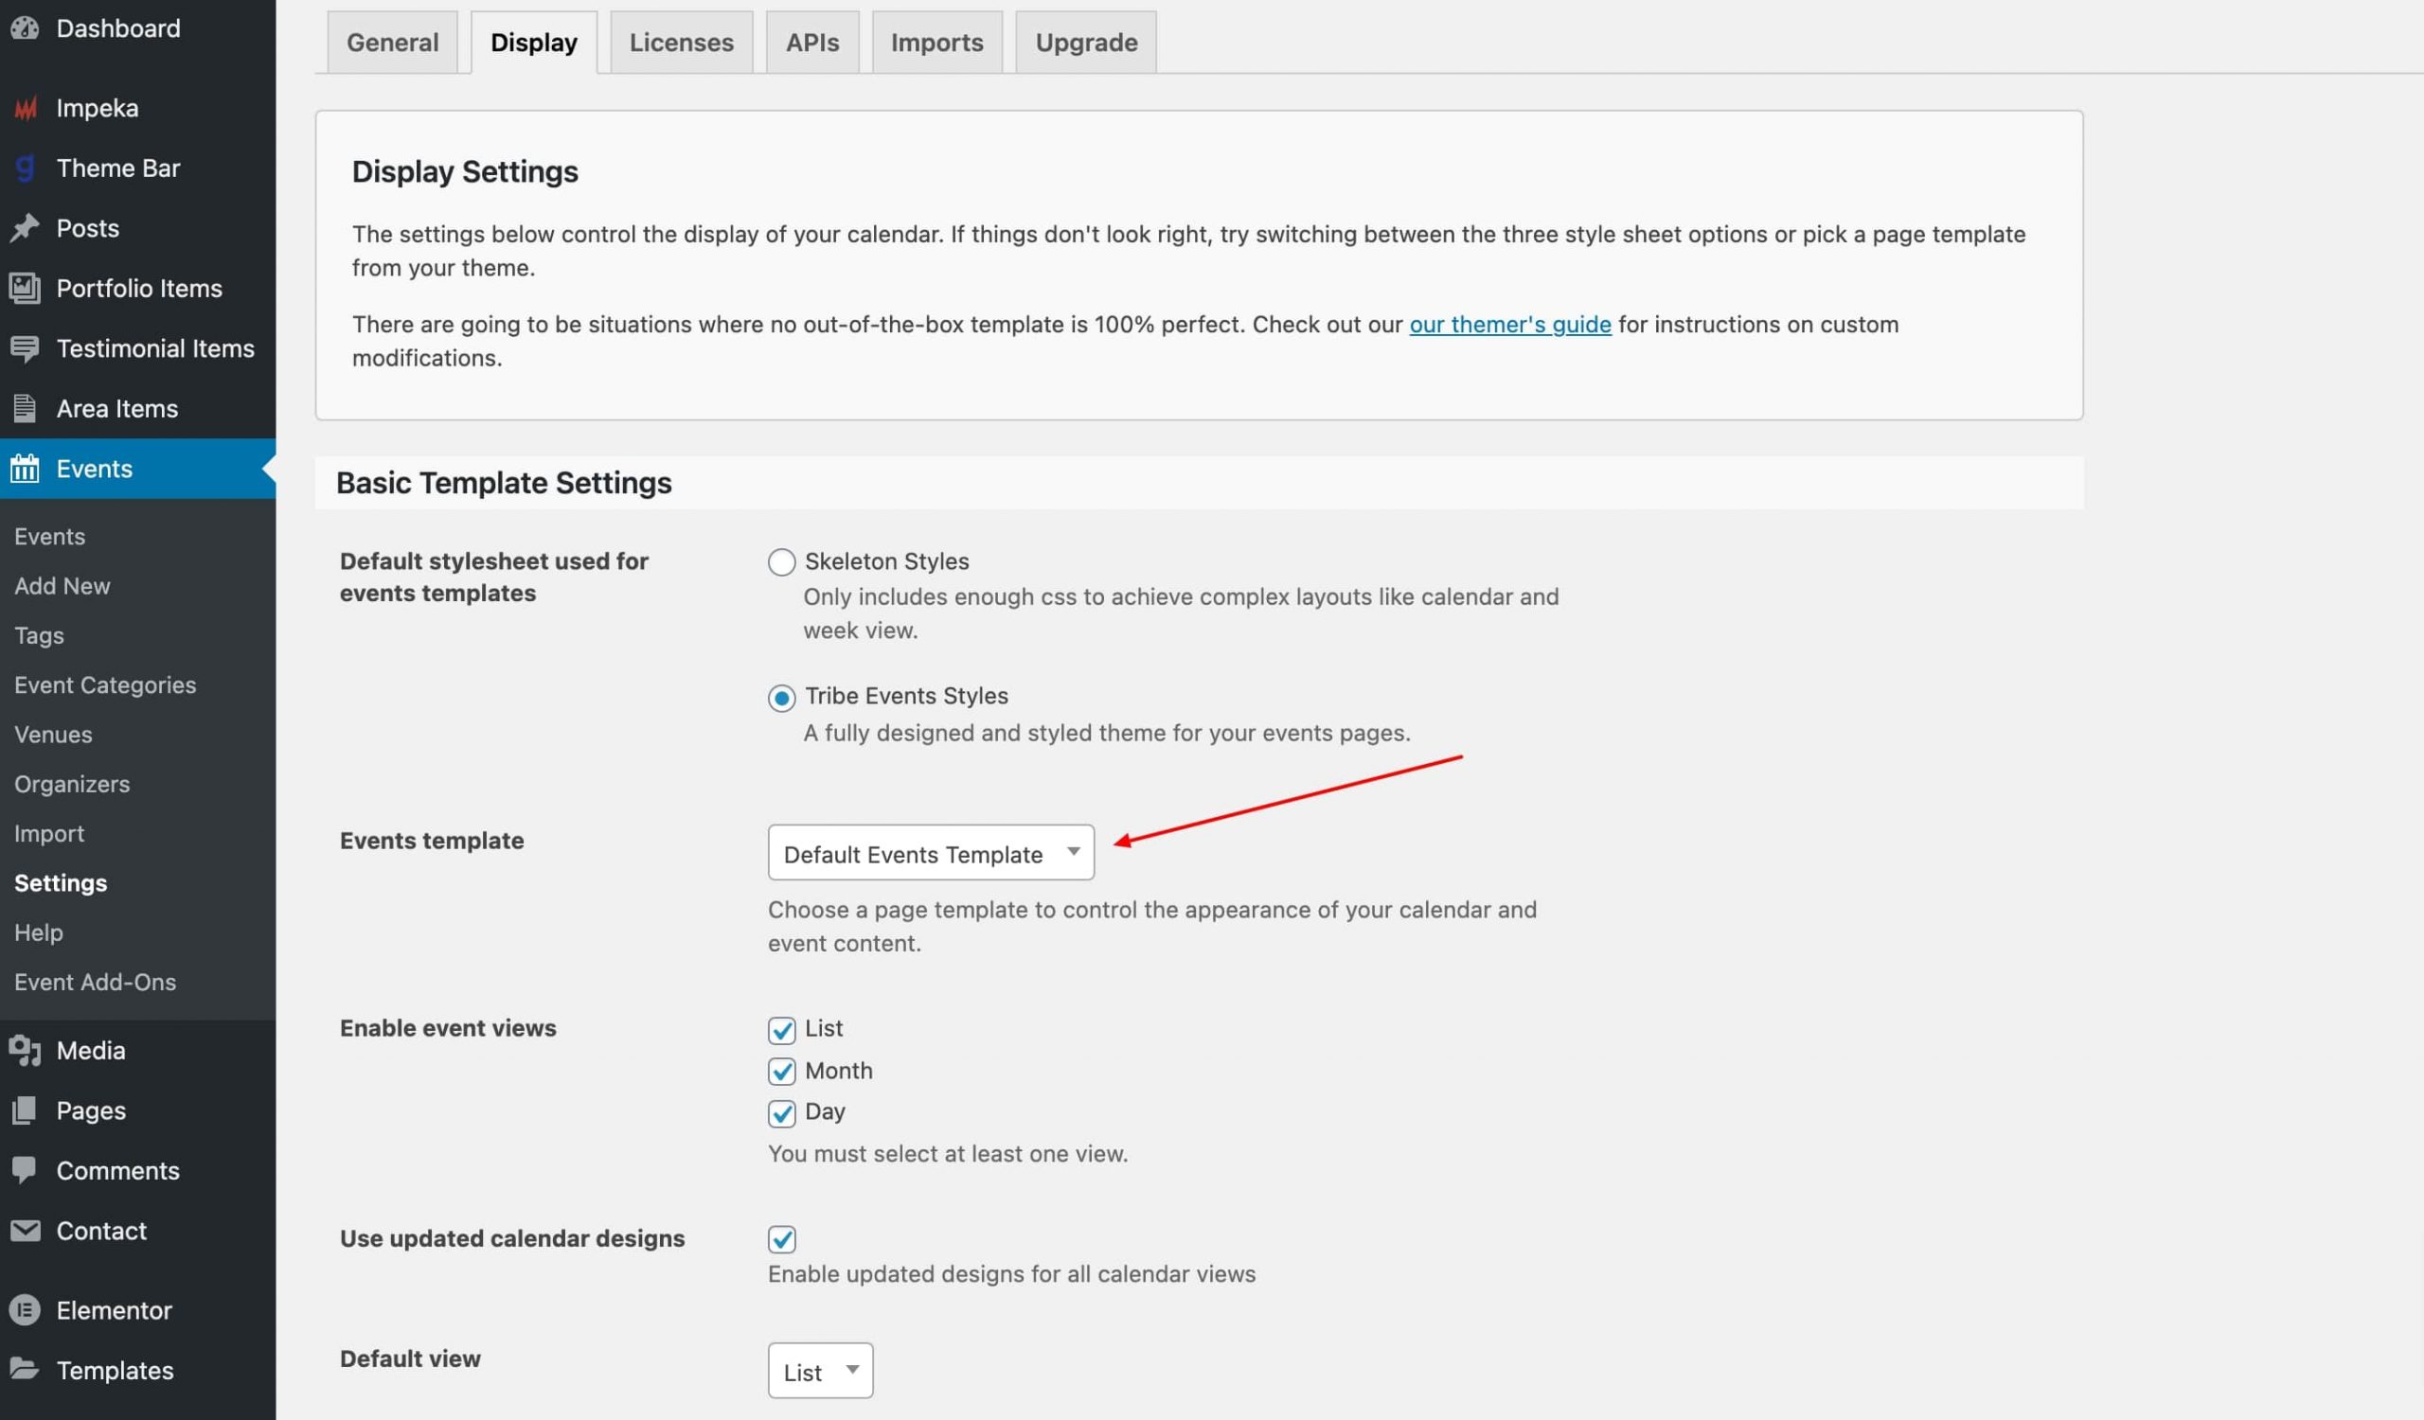Screen dimensions: 2424x1420
Task: Open the Imports settings tab
Action: click(936, 43)
